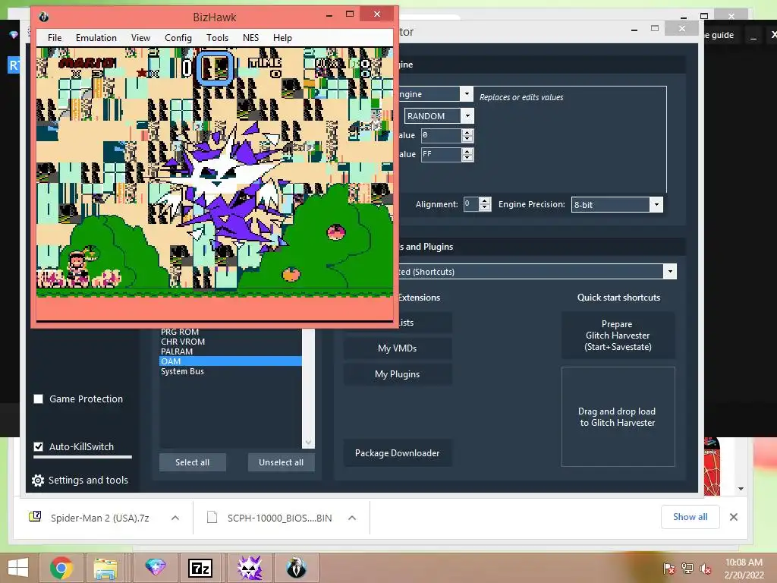The image size is (777, 583).
Task: Open BizHawk from the taskbar
Action: 297,568
